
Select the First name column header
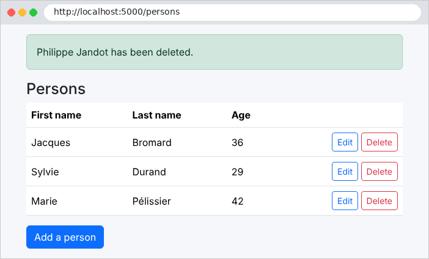click(56, 115)
